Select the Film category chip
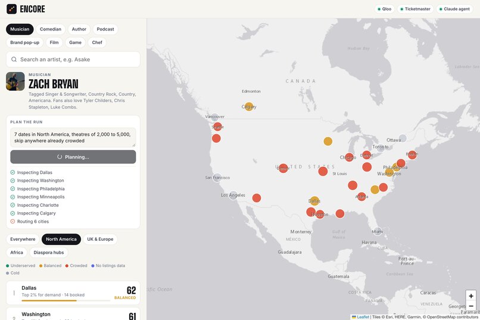The height and width of the screenshot is (320, 480). coord(54,42)
